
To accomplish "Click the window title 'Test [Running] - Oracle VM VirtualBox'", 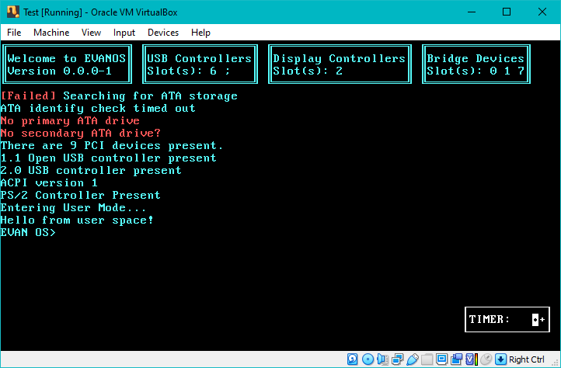I will tap(100, 12).
